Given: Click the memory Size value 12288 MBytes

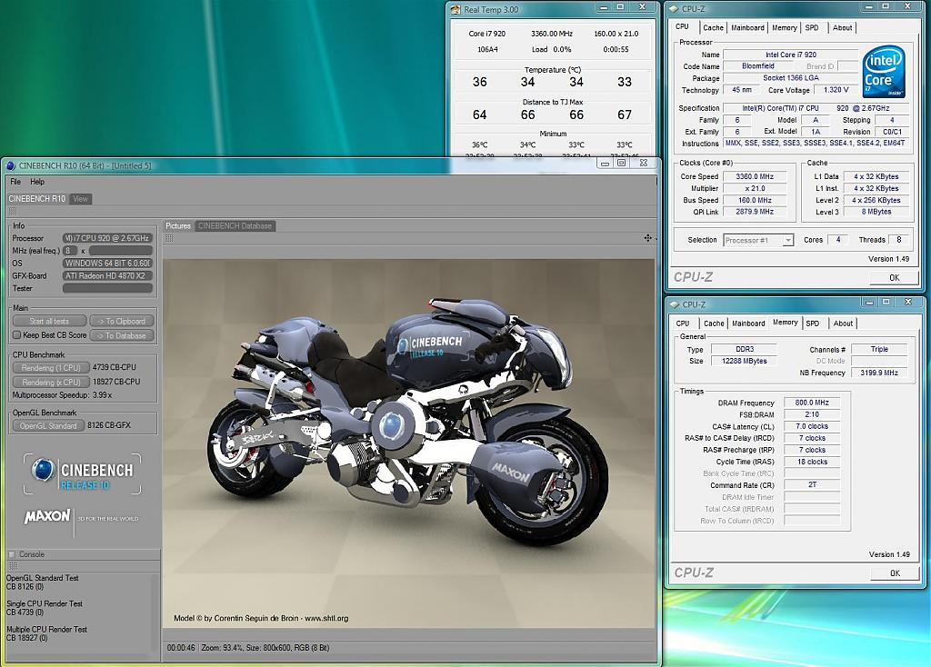Looking at the screenshot, I should [x=744, y=361].
